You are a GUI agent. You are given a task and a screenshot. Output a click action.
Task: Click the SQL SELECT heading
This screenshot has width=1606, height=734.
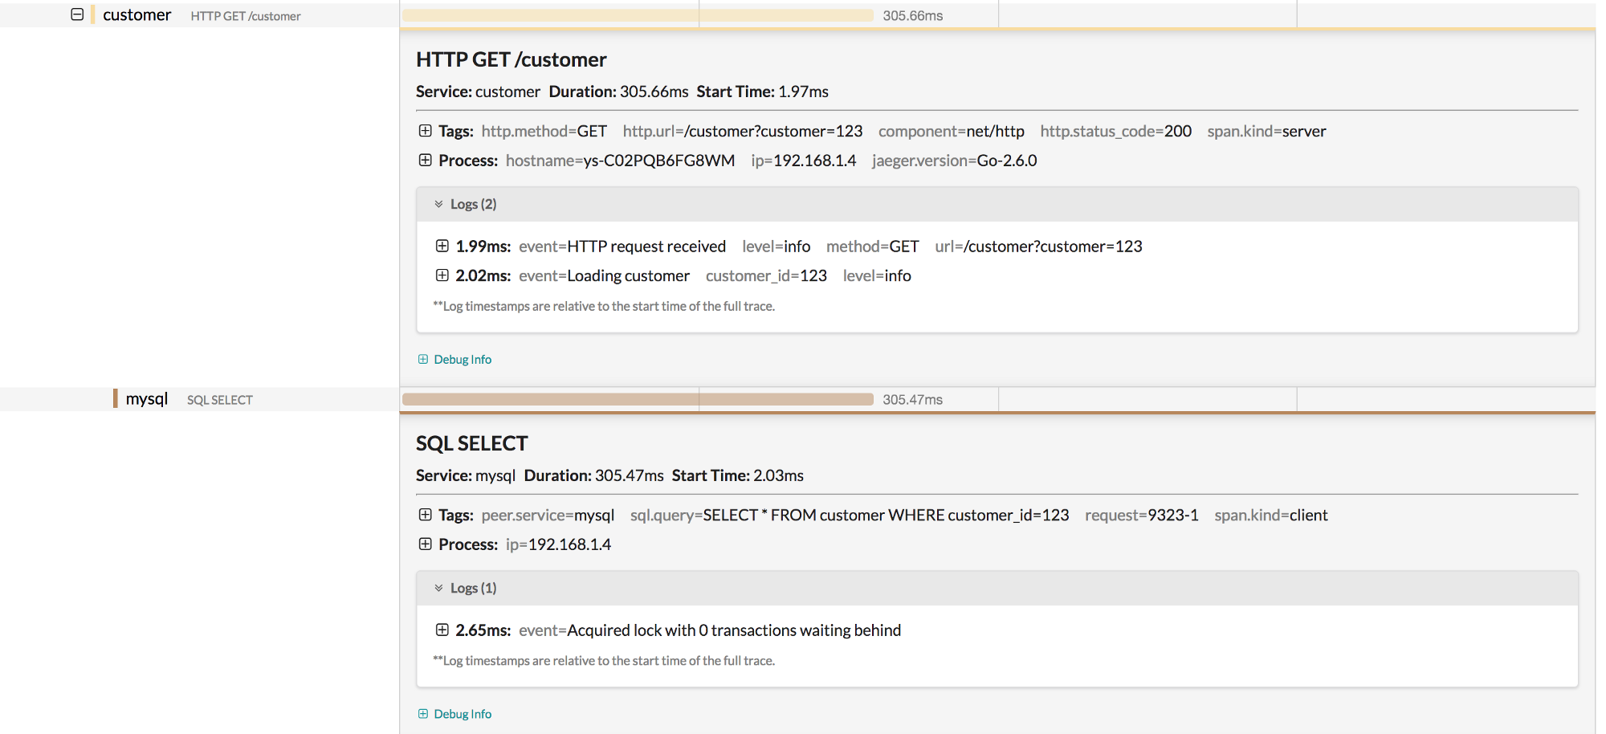click(x=472, y=443)
